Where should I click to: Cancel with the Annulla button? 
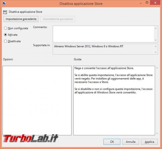click(x=131, y=142)
